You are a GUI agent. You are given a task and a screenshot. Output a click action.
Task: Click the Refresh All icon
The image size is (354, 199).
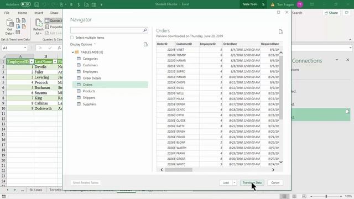point(38,27)
